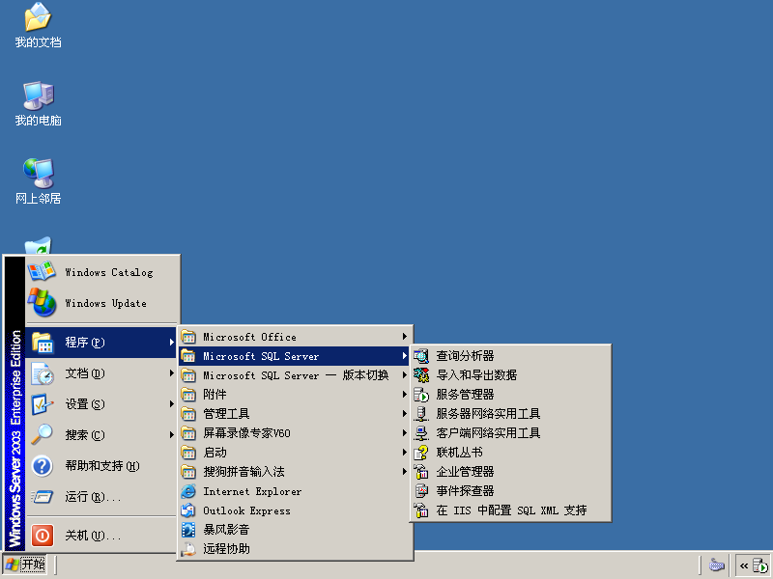Click the 暴风影音 player icon
The height and width of the screenshot is (579, 773).
(x=188, y=530)
